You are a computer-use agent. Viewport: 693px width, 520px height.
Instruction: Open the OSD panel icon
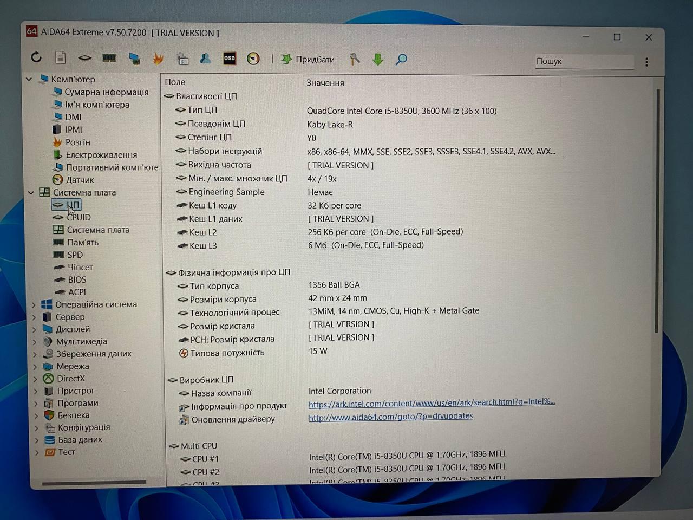[x=230, y=58]
